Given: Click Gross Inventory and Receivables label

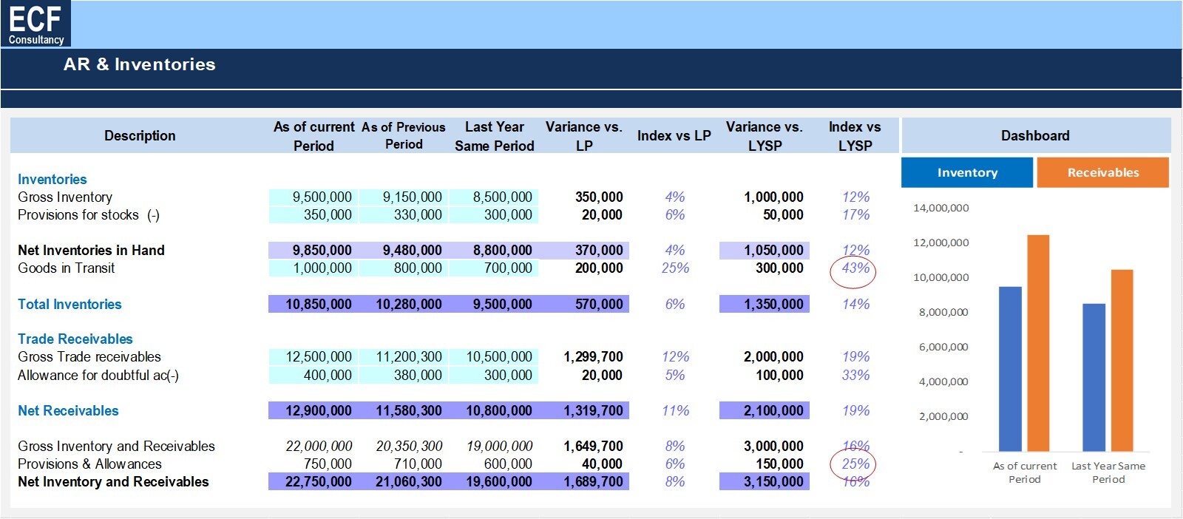Looking at the screenshot, I should pyautogui.click(x=116, y=446).
